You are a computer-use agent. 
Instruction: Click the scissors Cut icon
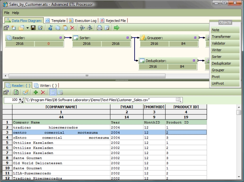click(x=51, y=28)
